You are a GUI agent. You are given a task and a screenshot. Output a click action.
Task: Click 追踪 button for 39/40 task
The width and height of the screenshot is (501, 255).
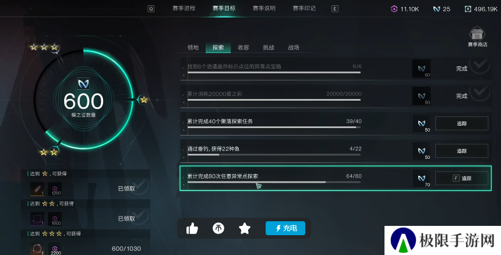(461, 123)
